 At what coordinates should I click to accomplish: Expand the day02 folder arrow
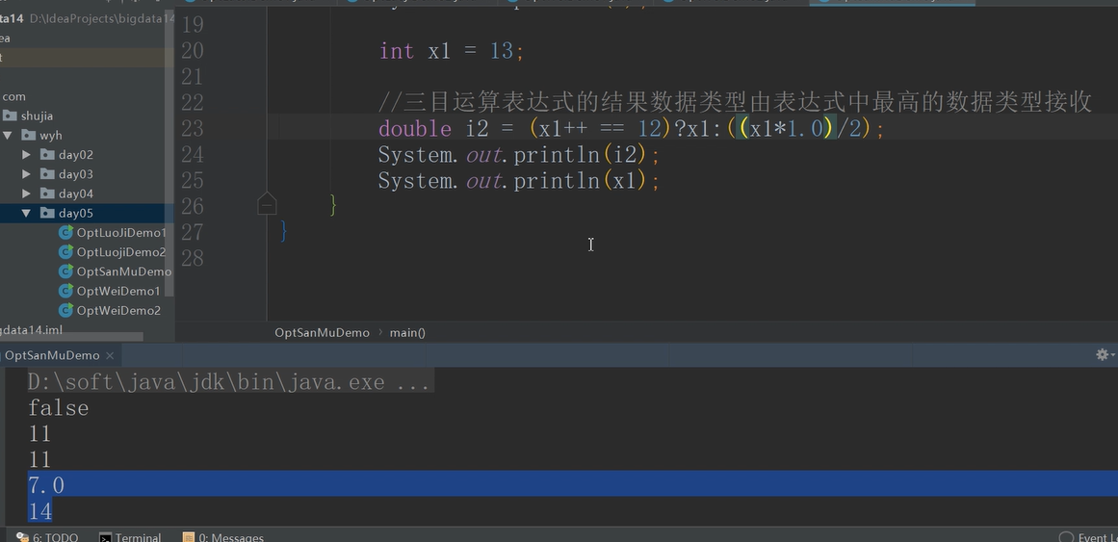(26, 155)
